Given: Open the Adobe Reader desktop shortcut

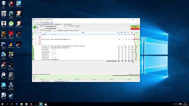Looking at the screenshot, I should point(11,35).
